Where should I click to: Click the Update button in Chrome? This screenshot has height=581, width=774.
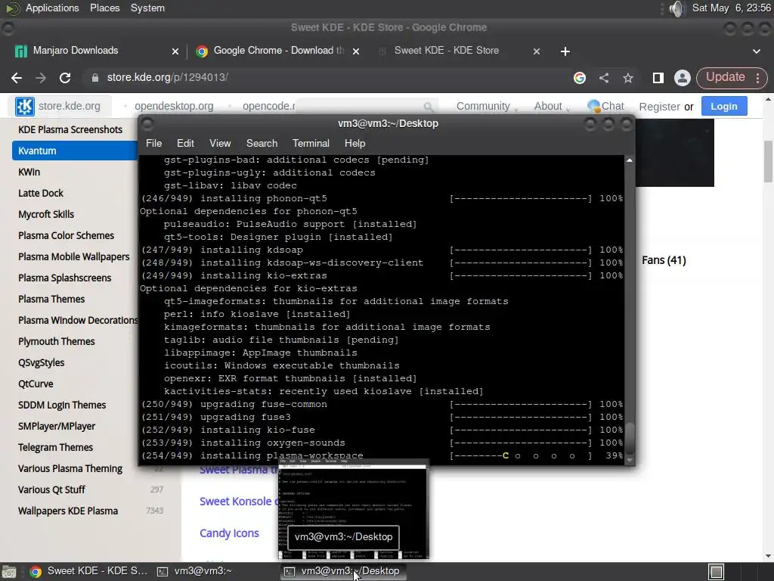click(x=725, y=77)
